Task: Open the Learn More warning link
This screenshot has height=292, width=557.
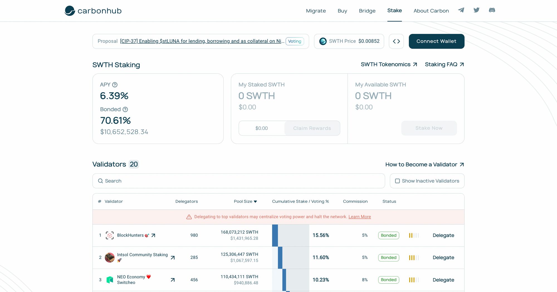Action: tap(360, 217)
